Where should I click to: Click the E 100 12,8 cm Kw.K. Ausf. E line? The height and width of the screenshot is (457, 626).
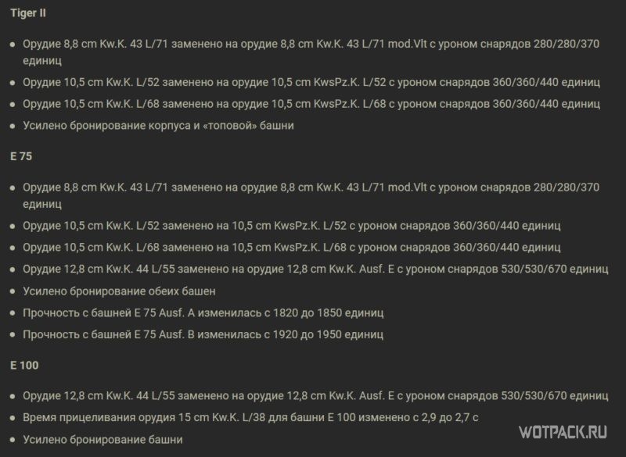point(315,395)
